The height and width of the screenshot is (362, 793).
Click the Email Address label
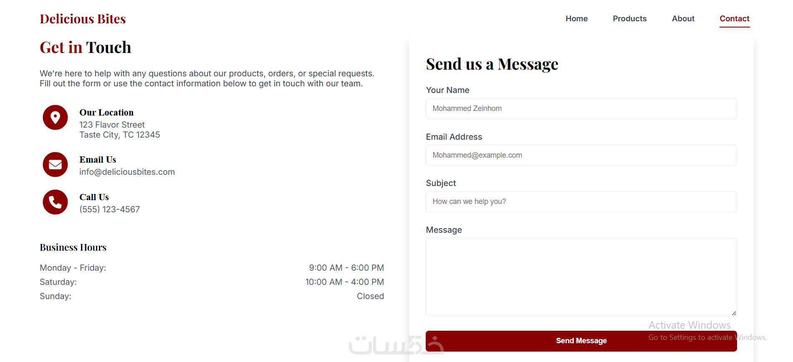pos(454,137)
